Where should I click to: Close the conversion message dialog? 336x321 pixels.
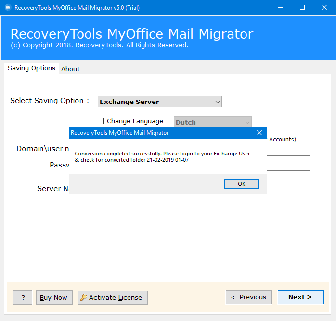click(259, 133)
